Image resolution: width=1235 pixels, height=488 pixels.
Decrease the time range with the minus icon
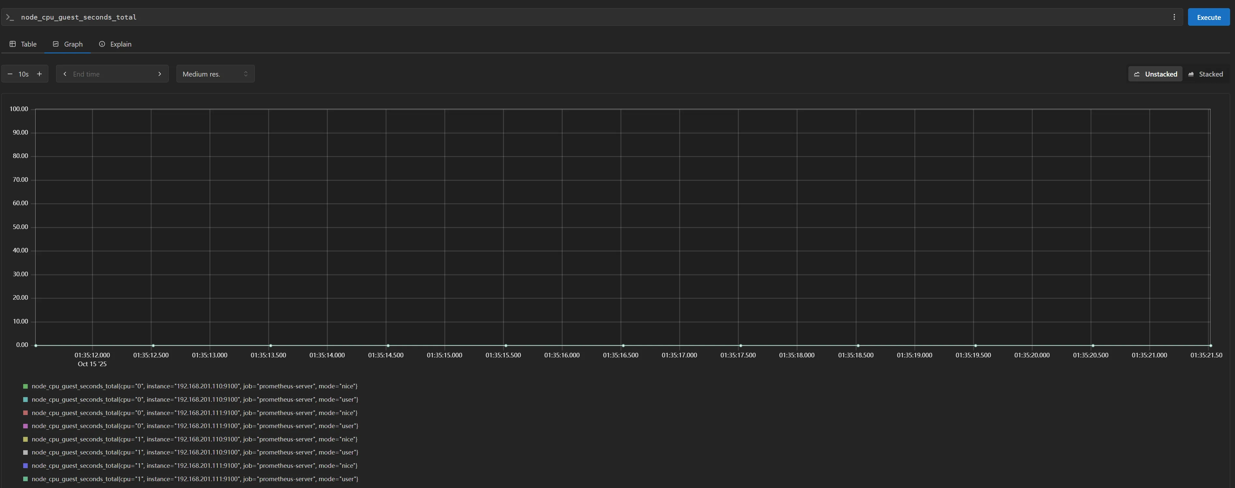[10, 74]
